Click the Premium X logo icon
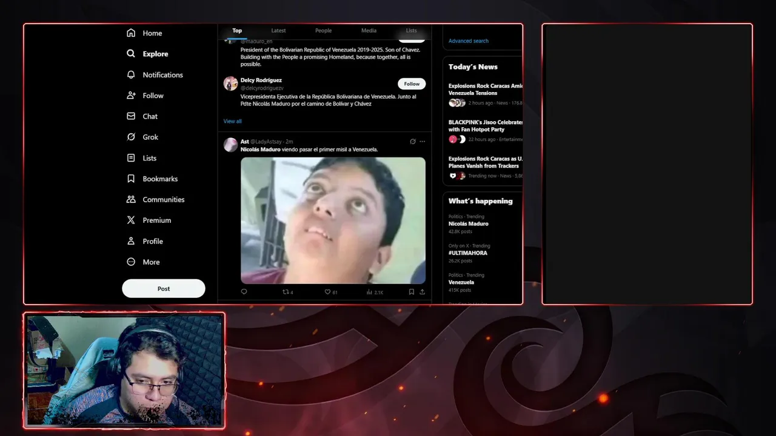This screenshot has height=436, width=776. click(x=131, y=220)
